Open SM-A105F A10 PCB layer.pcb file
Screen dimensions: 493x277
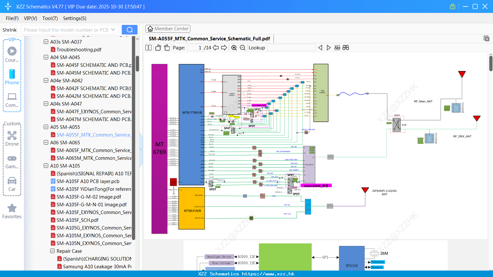(88, 181)
